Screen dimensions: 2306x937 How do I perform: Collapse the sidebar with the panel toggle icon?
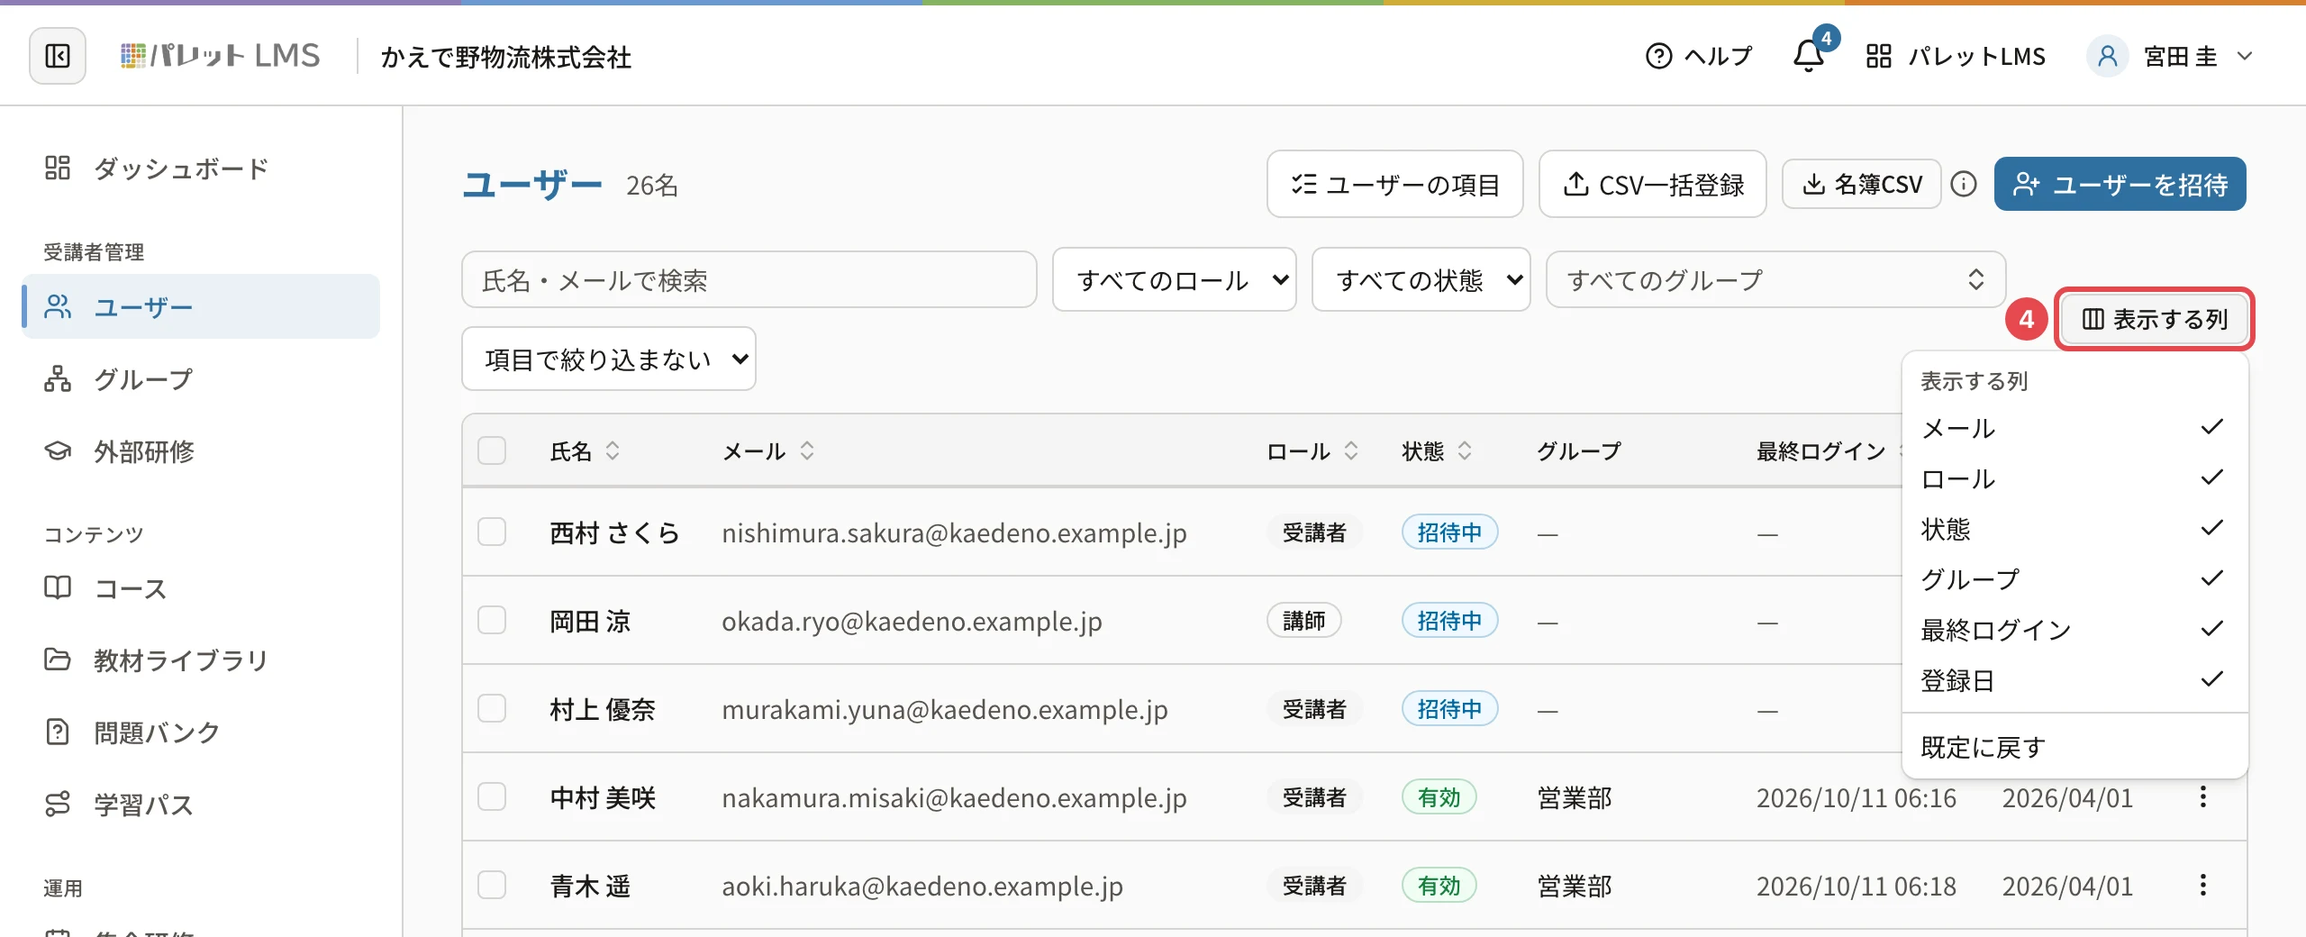click(x=58, y=56)
